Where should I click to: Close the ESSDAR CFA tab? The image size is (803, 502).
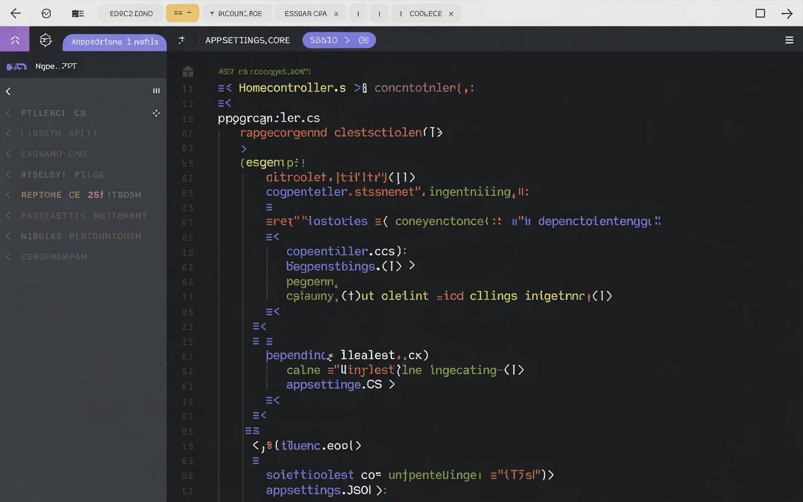click(336, 13)
